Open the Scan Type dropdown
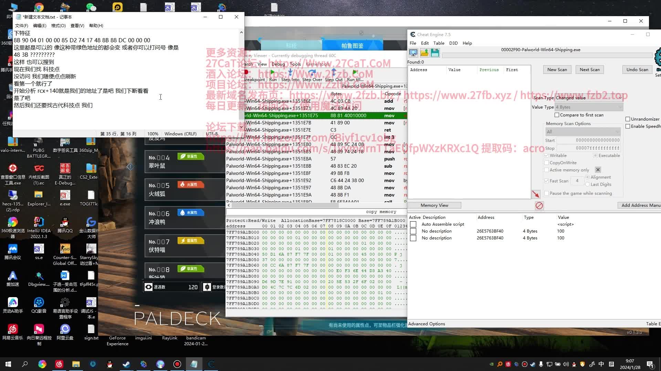 pyautogui.click(x=589, y=98)
